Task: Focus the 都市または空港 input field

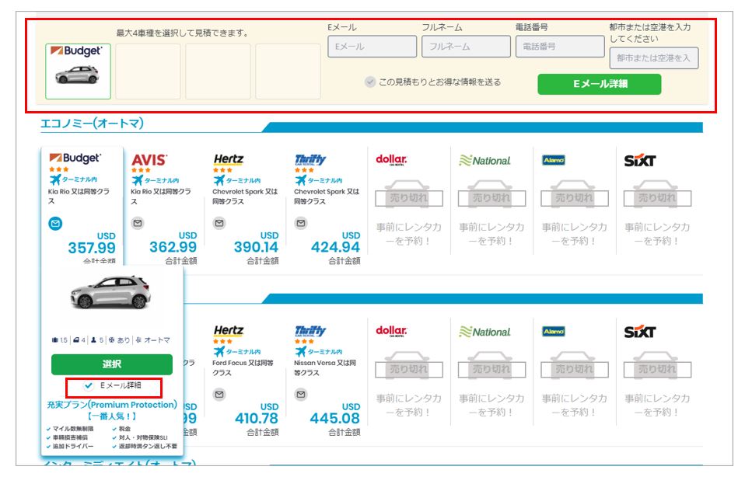Action: 654,58
